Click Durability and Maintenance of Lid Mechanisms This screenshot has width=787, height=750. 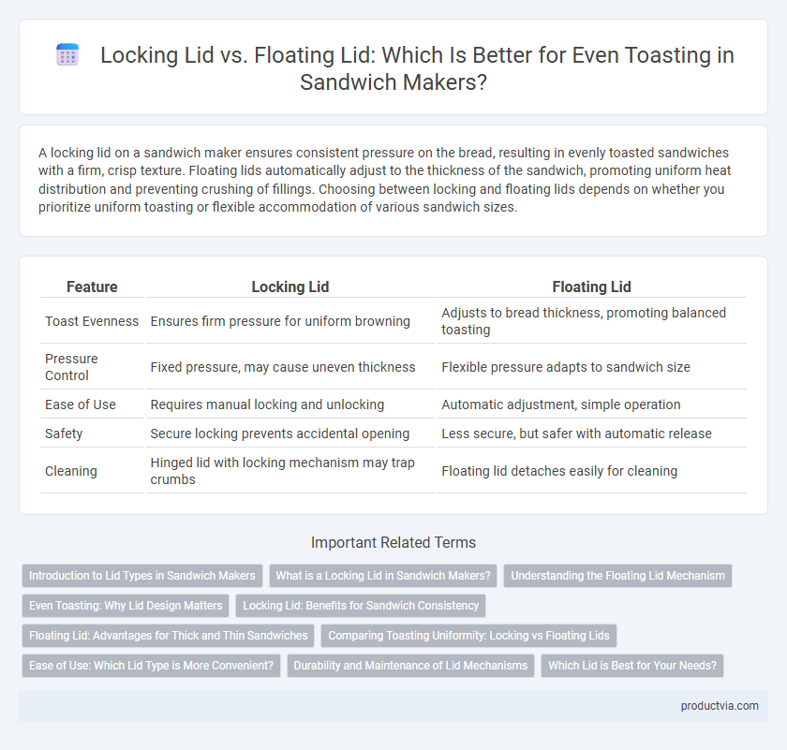point(410,665)
